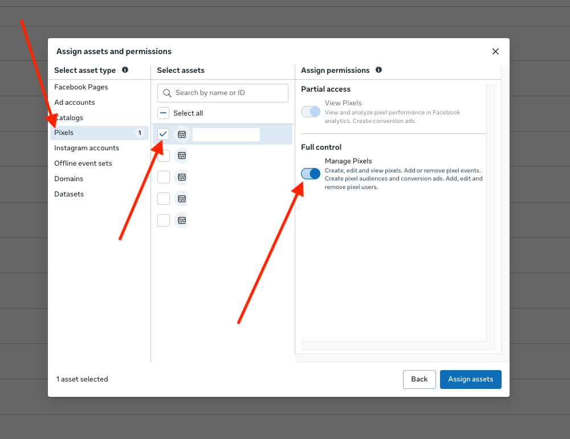Click info icon next to Select asset type
Image resolution: width=570 pixels, height=439 pixels.
(x=125, y=70)
